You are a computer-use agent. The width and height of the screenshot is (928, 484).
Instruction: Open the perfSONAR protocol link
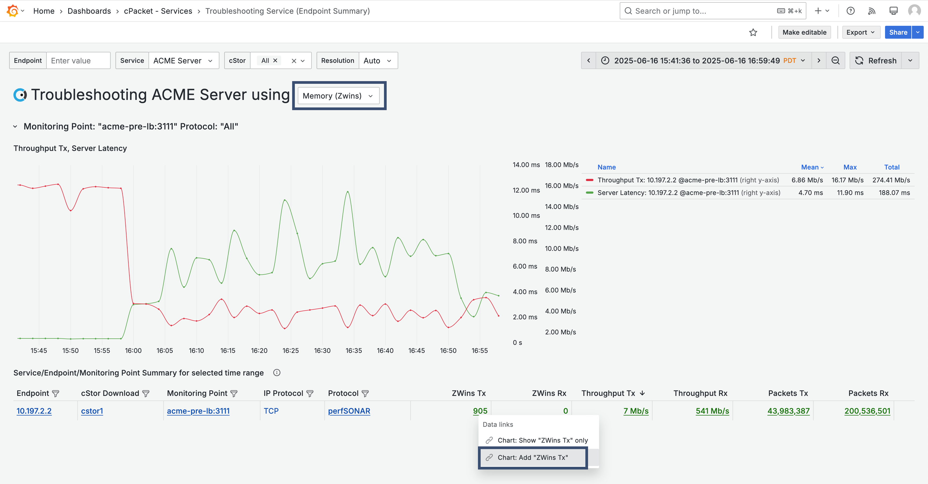349,411
